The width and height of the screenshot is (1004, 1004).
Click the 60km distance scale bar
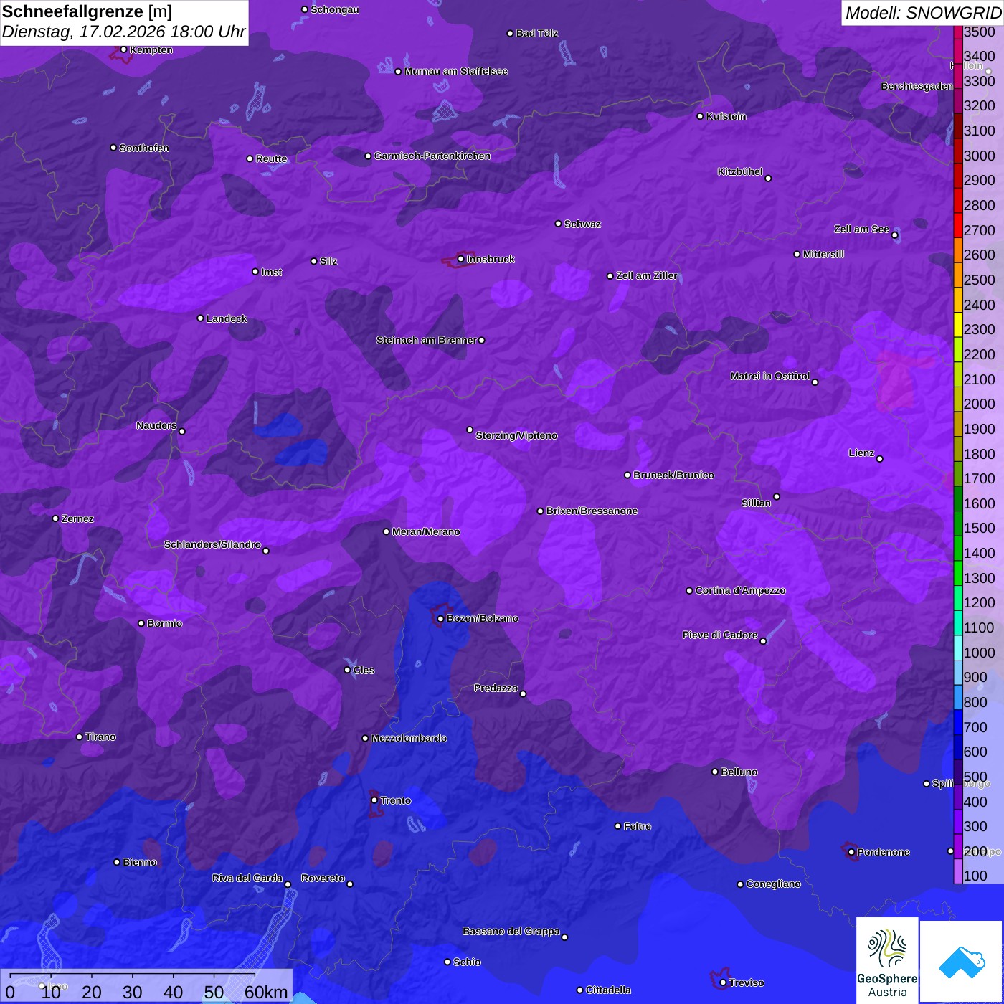pyautogui.click(x=148, y=985)
